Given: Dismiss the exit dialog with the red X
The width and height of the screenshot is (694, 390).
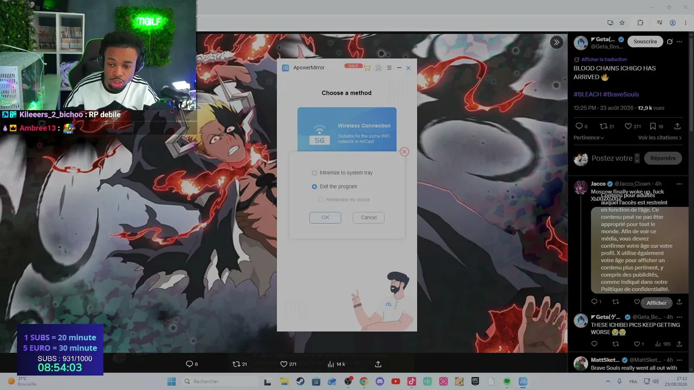Looking at the screenshot, I should click(x=404, y=152).
